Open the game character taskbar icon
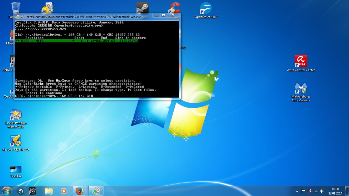 (x=32, y=191)
